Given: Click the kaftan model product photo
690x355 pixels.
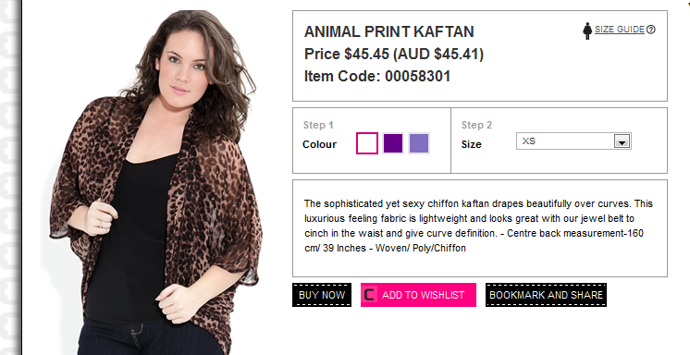Looking at the screenshot, I should (156, 182).
